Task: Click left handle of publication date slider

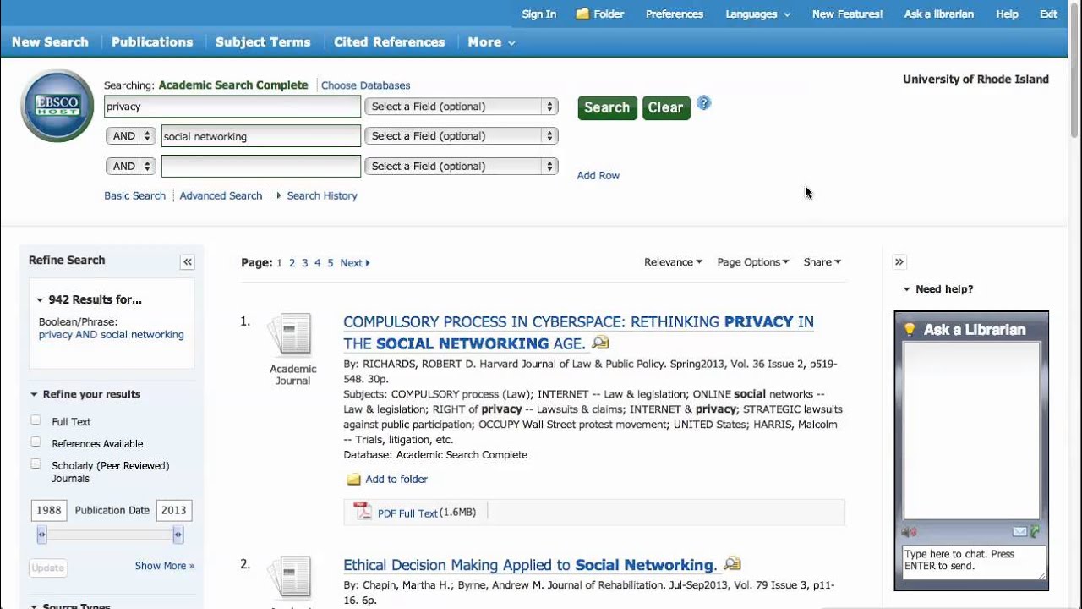Action: pos(42,535)
